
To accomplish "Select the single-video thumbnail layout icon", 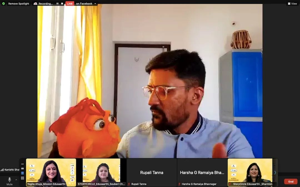I will (22, 168).
